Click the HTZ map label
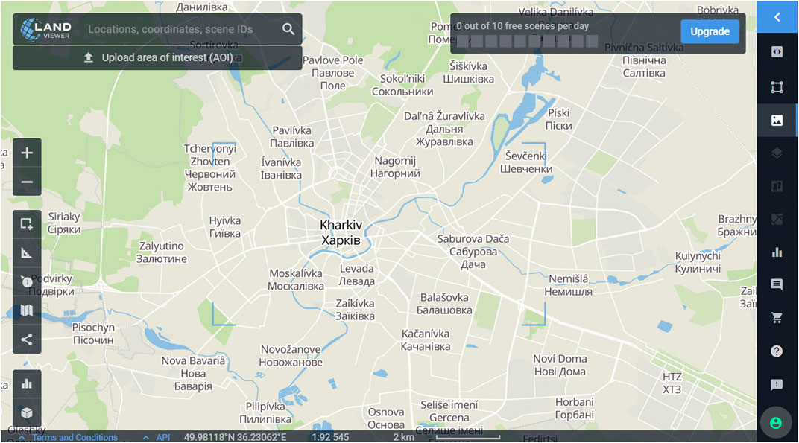This screenshot has height=443, width=799. [672, 383]
